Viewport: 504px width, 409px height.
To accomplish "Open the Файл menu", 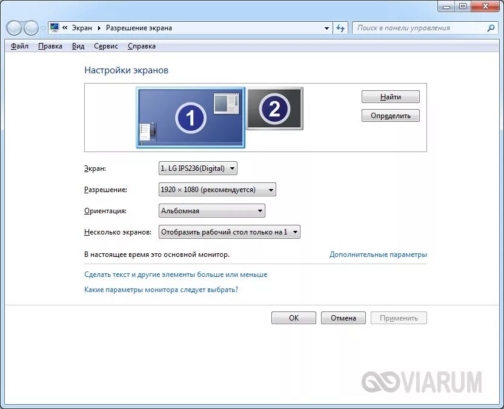I will tap(19, 46).
